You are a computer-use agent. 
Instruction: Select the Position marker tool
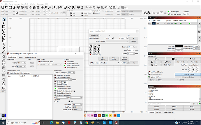(x=3, y=48)
